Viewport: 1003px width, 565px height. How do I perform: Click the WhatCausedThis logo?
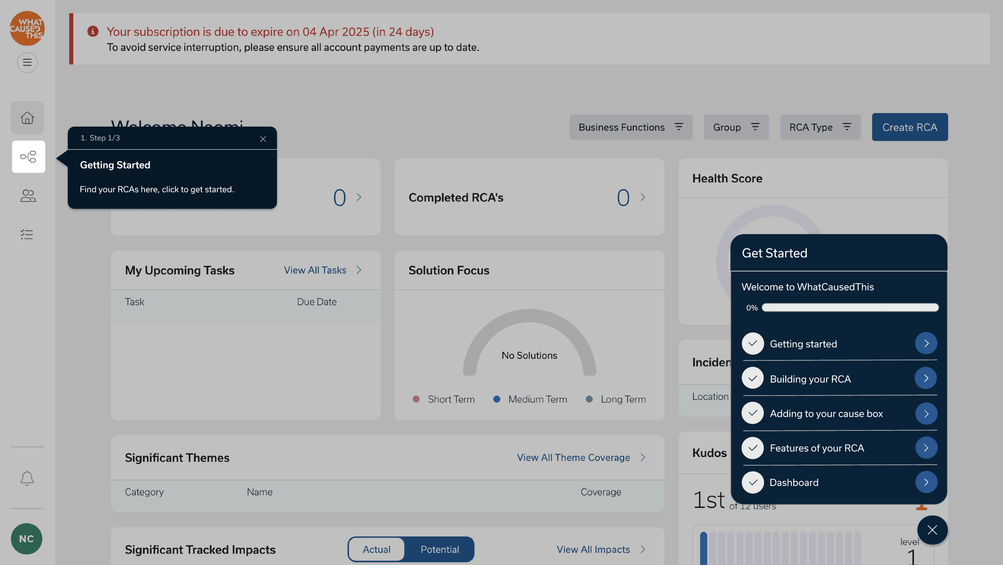click(x=27, y=28)
